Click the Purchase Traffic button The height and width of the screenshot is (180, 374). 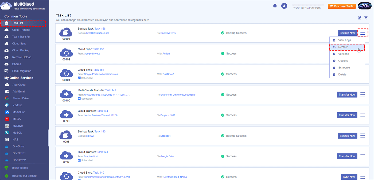(342, 6)
